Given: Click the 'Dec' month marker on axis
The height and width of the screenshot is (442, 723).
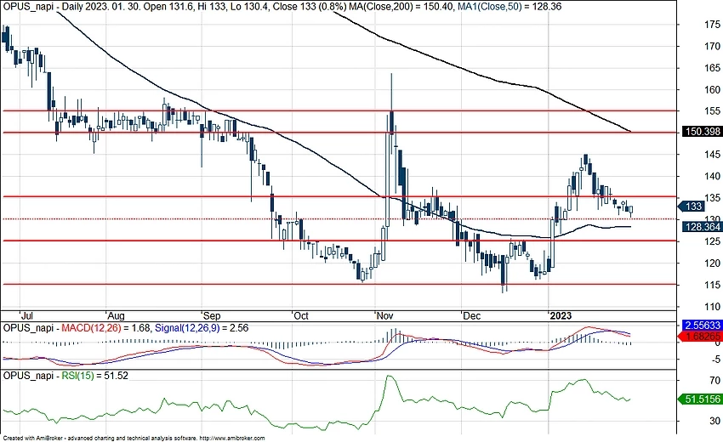Looking at the screenshot, I should coord(469,314).
